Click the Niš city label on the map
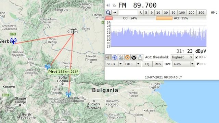 pos(30,61)
